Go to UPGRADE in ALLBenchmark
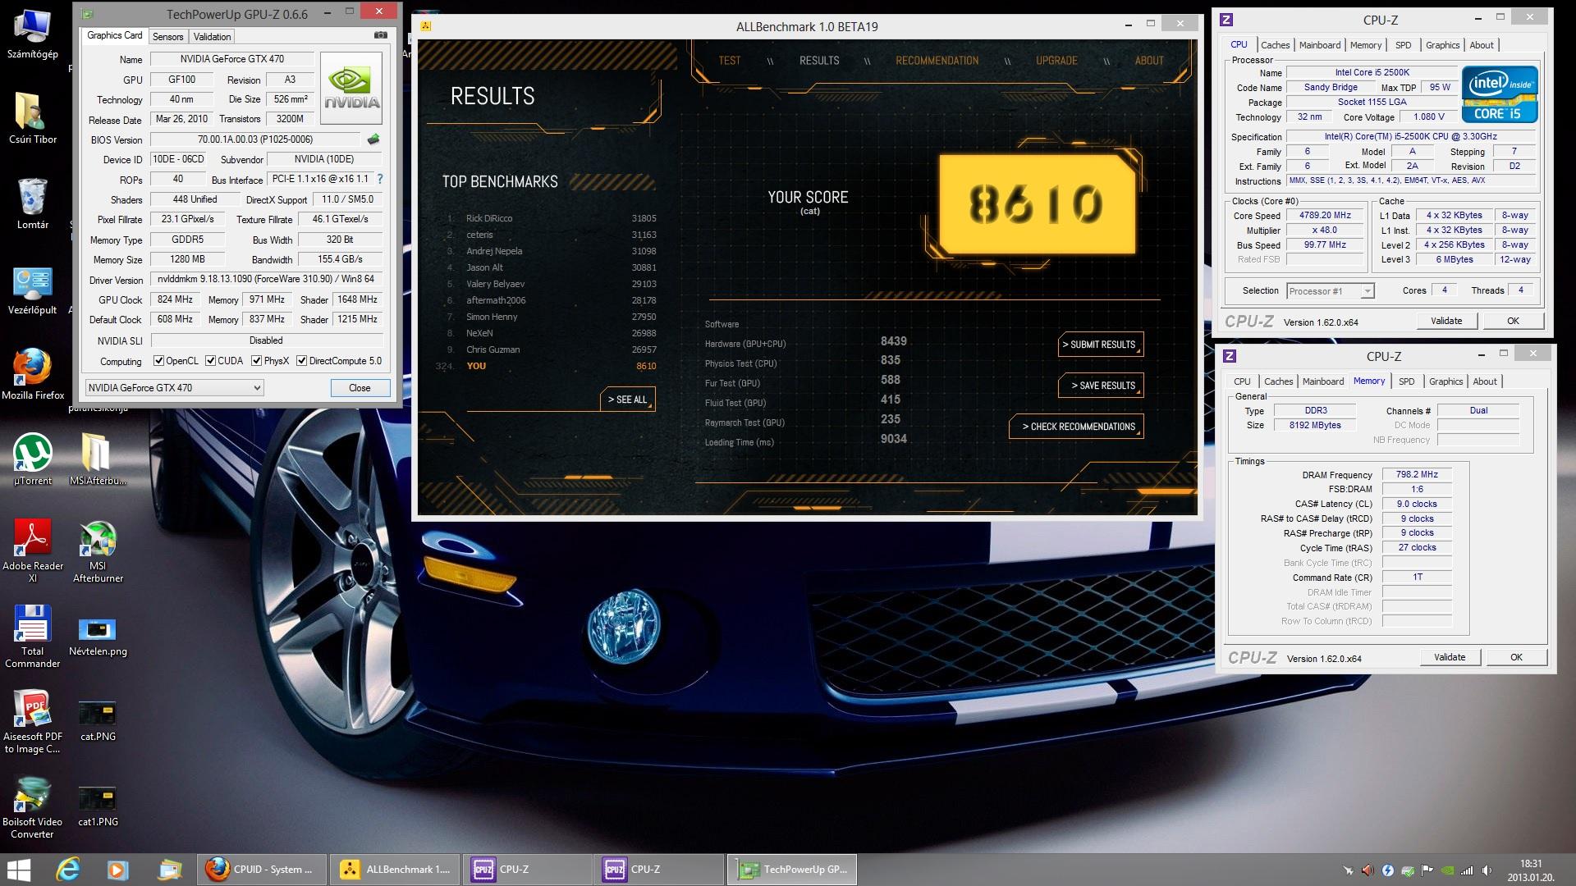This screenshot has width=1576, height=886. [1056, 61]
